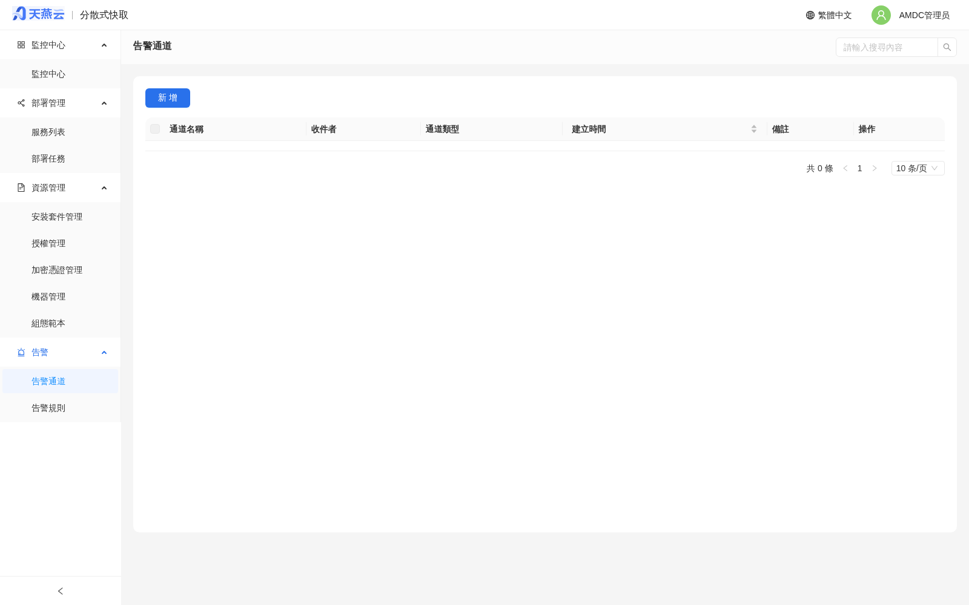Image resolution: width=969 pixels, height=605 pixels.
Task: Open 加密憑證管理 menu item
Action: [x=61, y=270]
